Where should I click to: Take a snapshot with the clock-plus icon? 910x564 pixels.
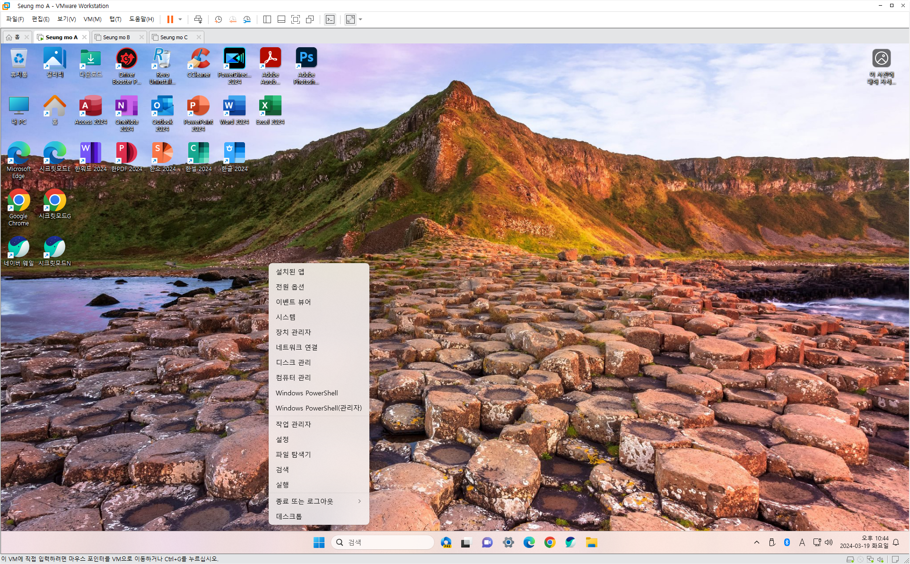[218, 19]
